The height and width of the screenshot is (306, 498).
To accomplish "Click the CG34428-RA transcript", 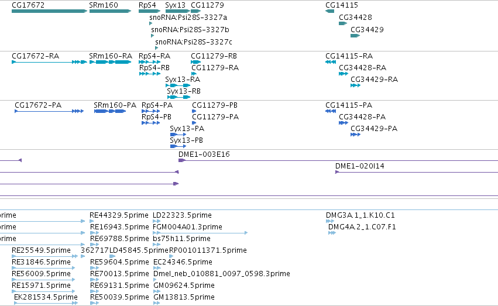I will [x=344, y=74].
